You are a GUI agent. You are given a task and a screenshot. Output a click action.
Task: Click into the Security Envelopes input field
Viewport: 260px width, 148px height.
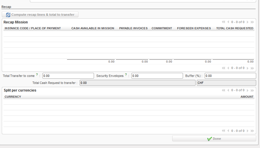(157, 76)
